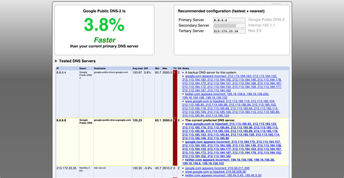Image resolution: width=344 pixels, height=178 pixels.
Task: Open twitter.com appears incorrect link in 8.8.8.8 row
Action: pyautogui.click(x=228, y=162)
